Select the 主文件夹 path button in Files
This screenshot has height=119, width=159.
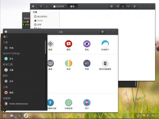tap(59, 6)
